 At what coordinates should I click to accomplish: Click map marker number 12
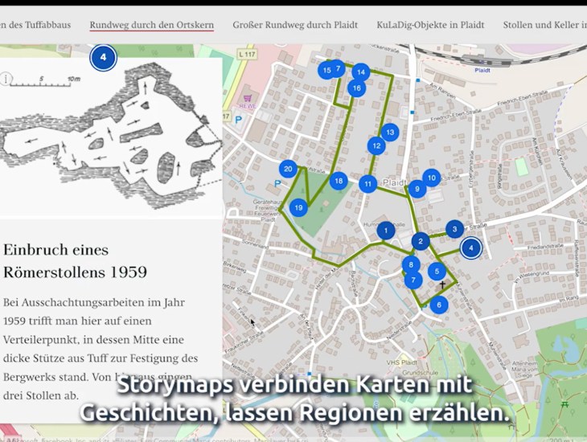tap(376, 145)
